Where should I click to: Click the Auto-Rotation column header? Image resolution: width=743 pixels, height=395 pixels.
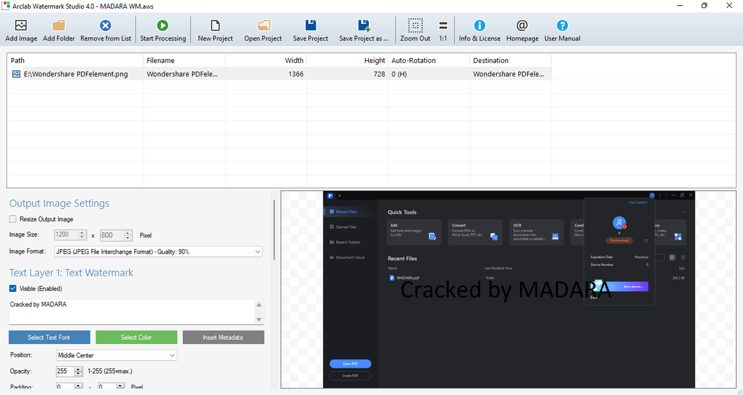429,60
